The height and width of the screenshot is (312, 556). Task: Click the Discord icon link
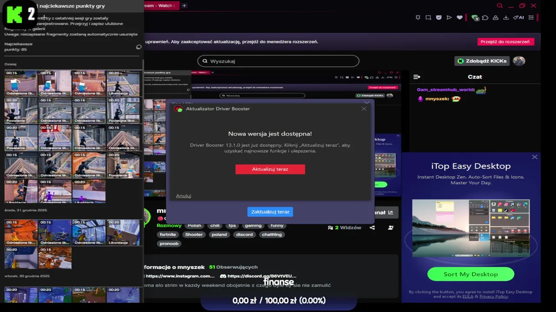[x=223, y=276]
